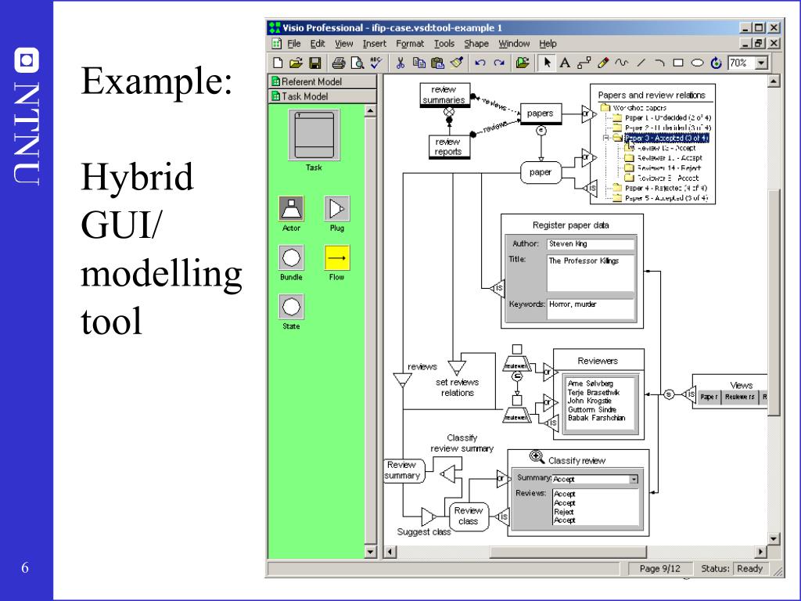Open the Help menu
The height and width of the screenshot is (601, 801).
point(548,44)
